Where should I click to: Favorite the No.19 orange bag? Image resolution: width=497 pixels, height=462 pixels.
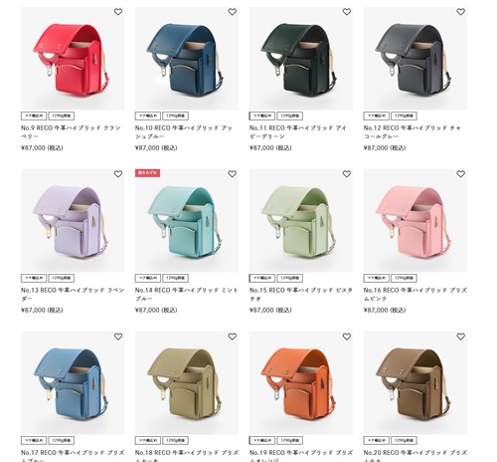tap(347, 337)
